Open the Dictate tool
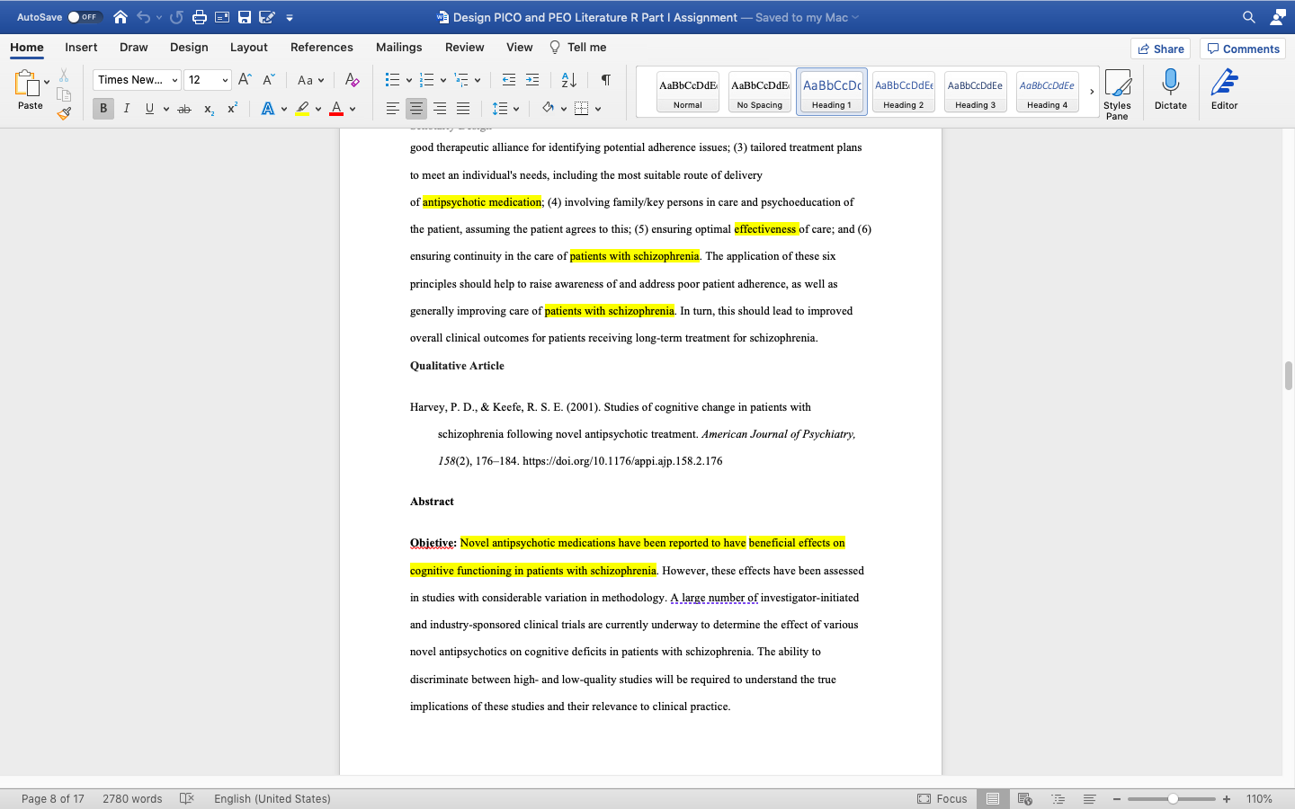The image size is (1295, 809). pyautogui.click(x=1170, y=90)
